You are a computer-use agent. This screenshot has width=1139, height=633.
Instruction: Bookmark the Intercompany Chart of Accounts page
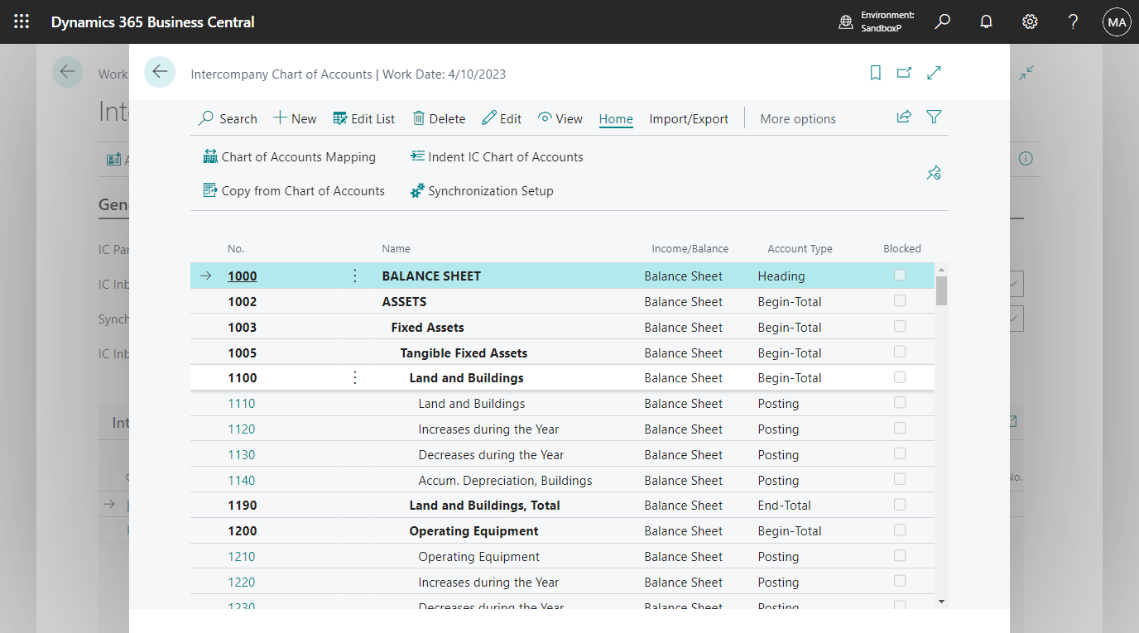[875, 73]
